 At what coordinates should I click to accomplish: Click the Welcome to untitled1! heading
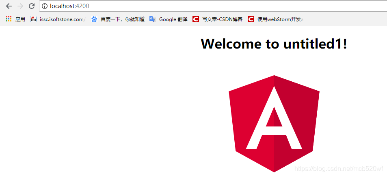[274, 44]
